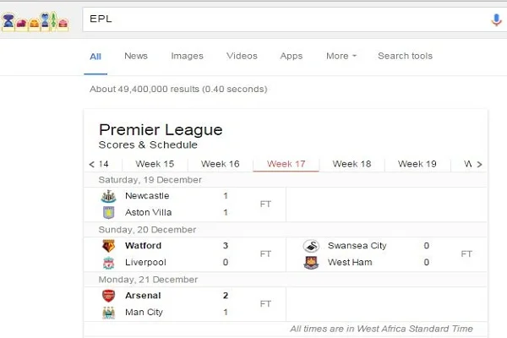This screenshot has width=507, height=338.
Task: Click the West Ham club crest
Action: pyautogui.click(x=311, y=262)
